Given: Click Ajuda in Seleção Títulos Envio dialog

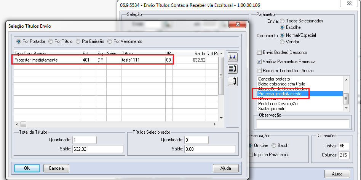Looking at the screenshot, I should click(225, 168).
